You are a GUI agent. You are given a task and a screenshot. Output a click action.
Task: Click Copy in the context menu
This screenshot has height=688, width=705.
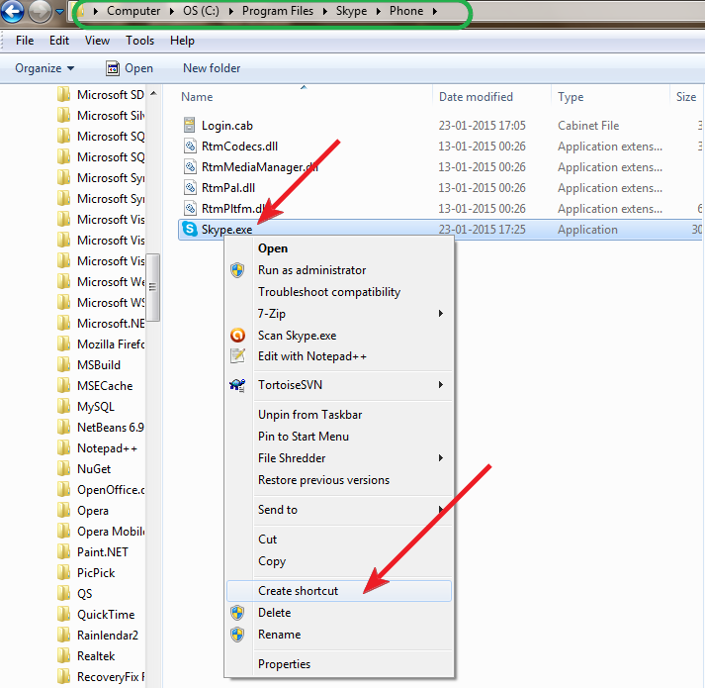[x=339, y=561]
